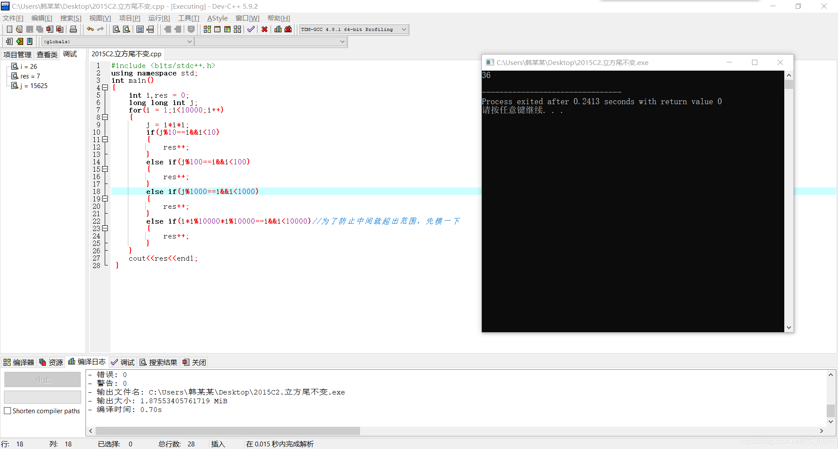This screenshot has width=838, height=449.
Task: Collapse the code block fold at line 19
Action: (x=105, y=199)
